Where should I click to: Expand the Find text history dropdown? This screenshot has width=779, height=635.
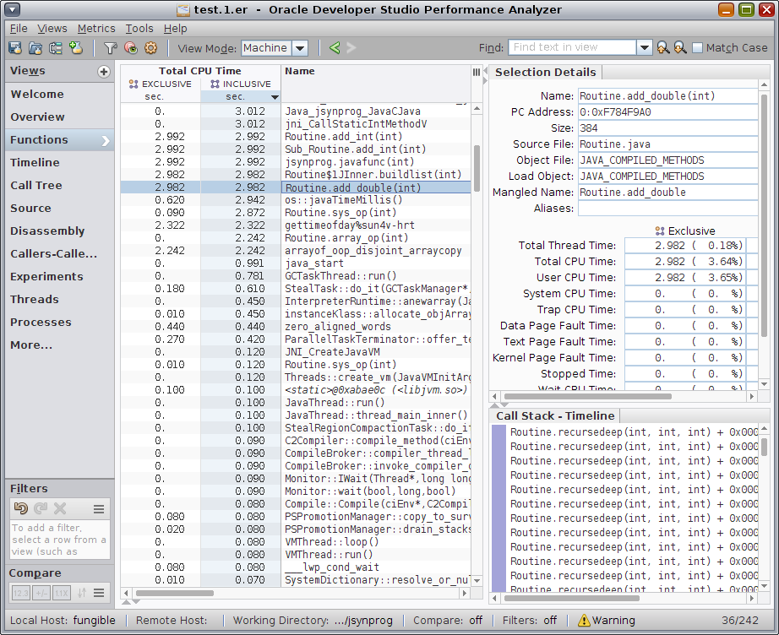click(645, 48)
